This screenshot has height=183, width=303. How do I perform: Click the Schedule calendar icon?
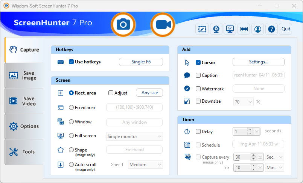[187, 145]
